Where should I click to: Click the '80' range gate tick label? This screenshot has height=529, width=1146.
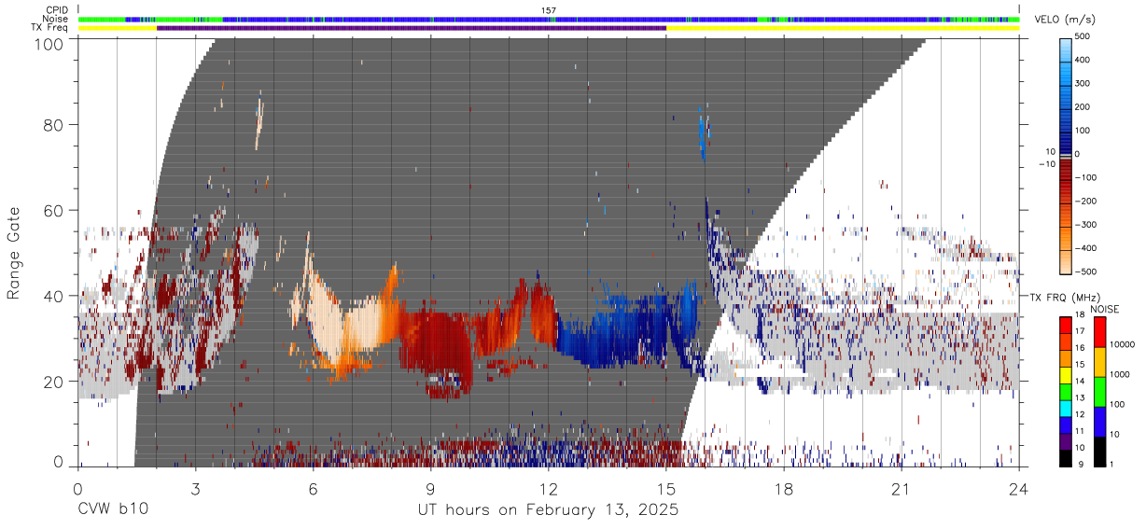point(55,124)
